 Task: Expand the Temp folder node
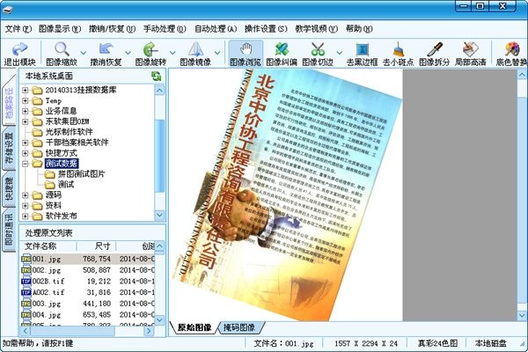click(26, 100)
